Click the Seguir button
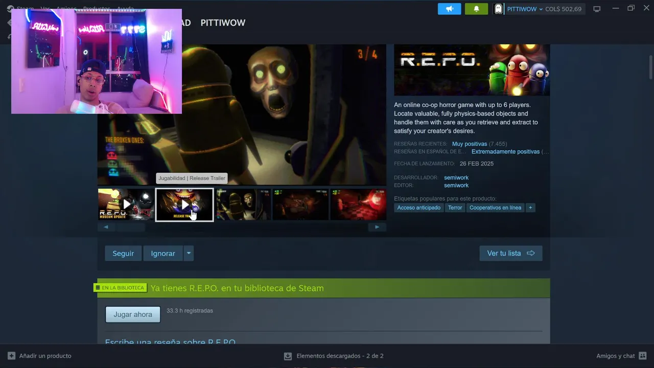This screenshot has height=368, width=654. point(123,254)
